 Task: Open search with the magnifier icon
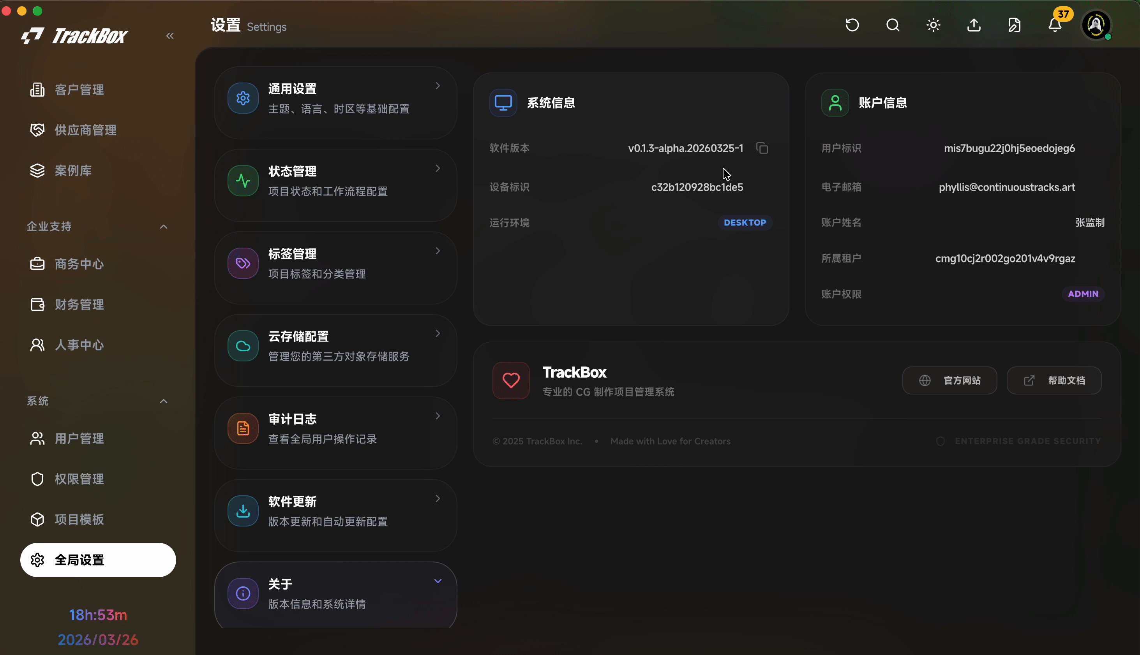pos(893,25)
